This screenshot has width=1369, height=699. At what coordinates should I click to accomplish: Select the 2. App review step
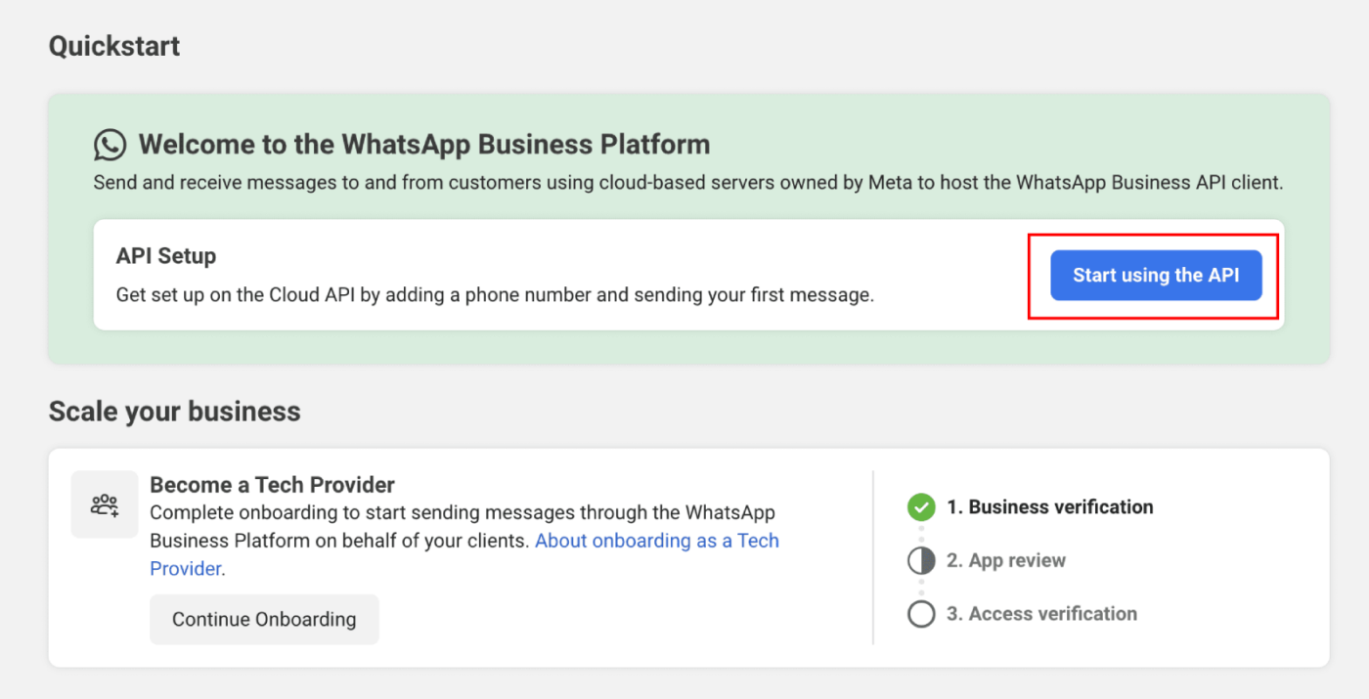[1006, 561]
